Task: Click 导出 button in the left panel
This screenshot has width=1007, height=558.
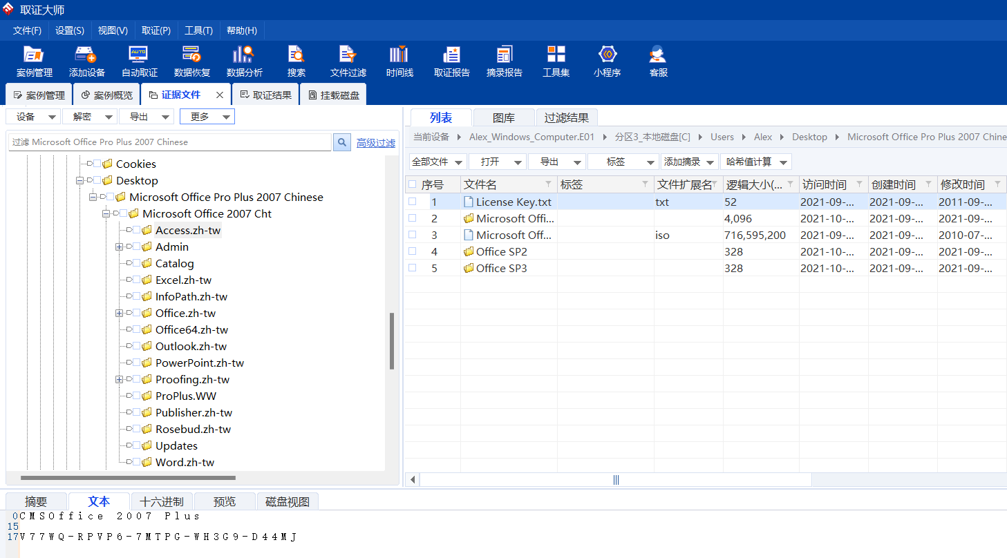Action: pos(147,117)
